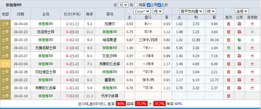
Task: Open the 全场 dropdown
Action: point(242,11)
